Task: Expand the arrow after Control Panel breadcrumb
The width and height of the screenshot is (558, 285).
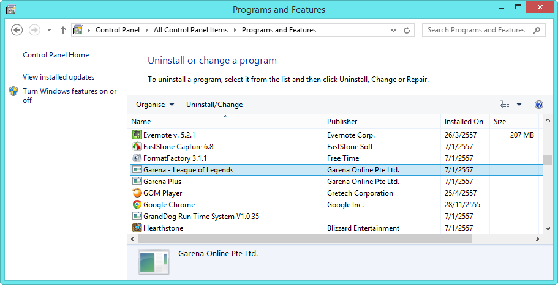Action: point(147,30)
